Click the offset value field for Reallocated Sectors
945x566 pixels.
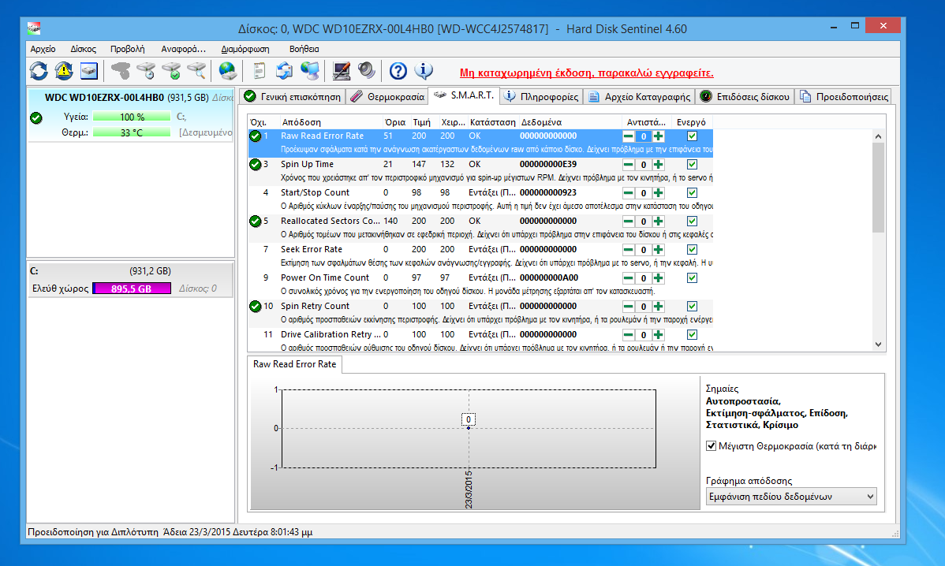[643, 222]
